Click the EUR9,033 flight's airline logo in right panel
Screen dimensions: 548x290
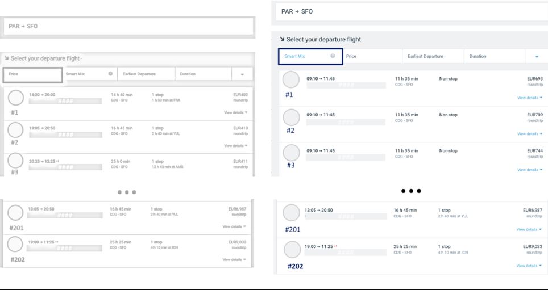292,250
